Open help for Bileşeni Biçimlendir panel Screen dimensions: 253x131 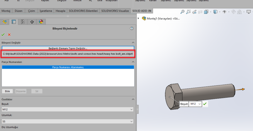[132, 29]
